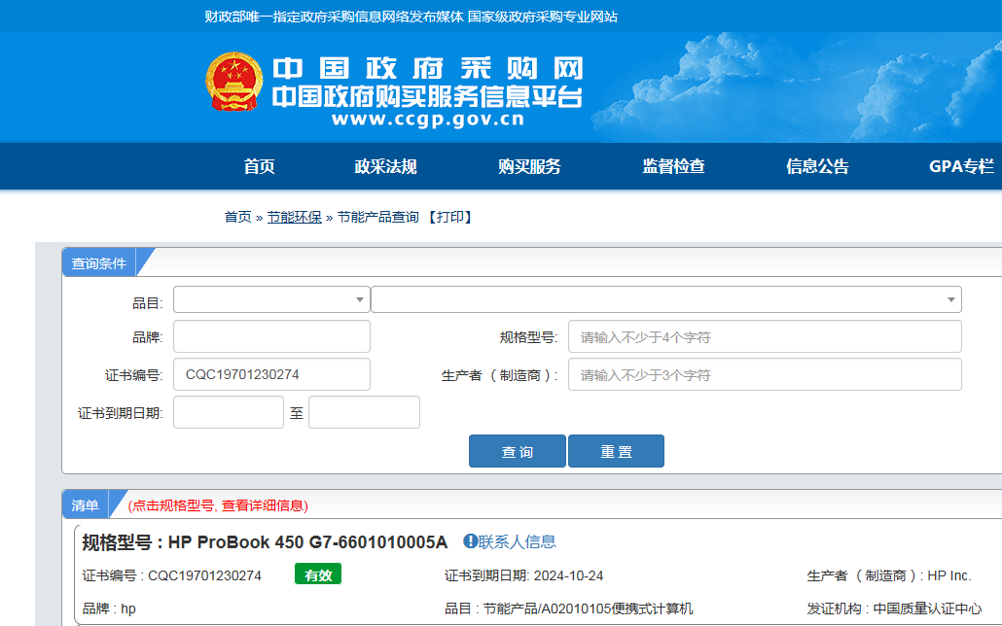Clear the form with the 重置 button
This screenshot has width=1002, height=626.
point(616,451)
